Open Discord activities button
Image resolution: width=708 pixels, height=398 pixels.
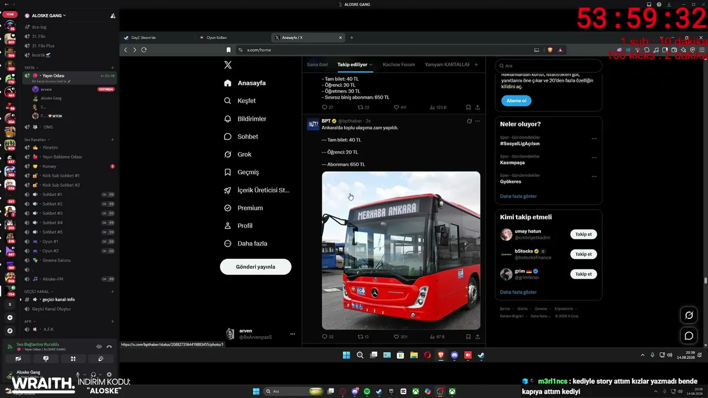73,359
